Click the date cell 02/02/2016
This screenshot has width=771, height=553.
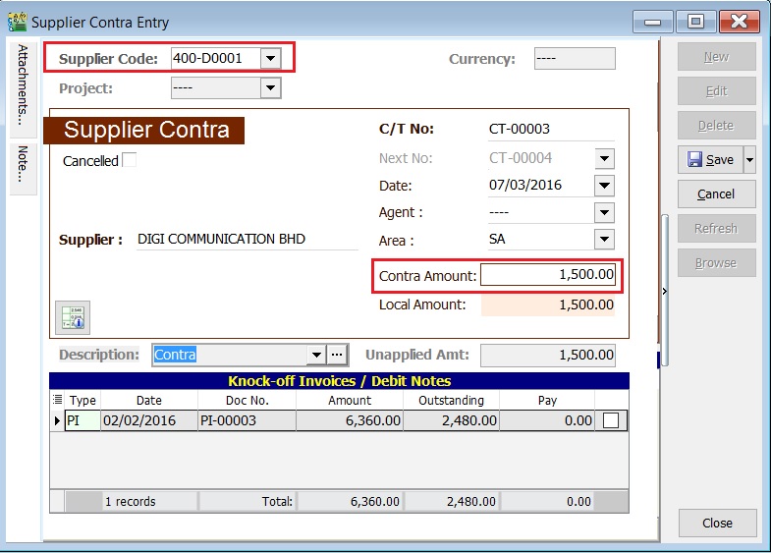[x=149, y=420]
